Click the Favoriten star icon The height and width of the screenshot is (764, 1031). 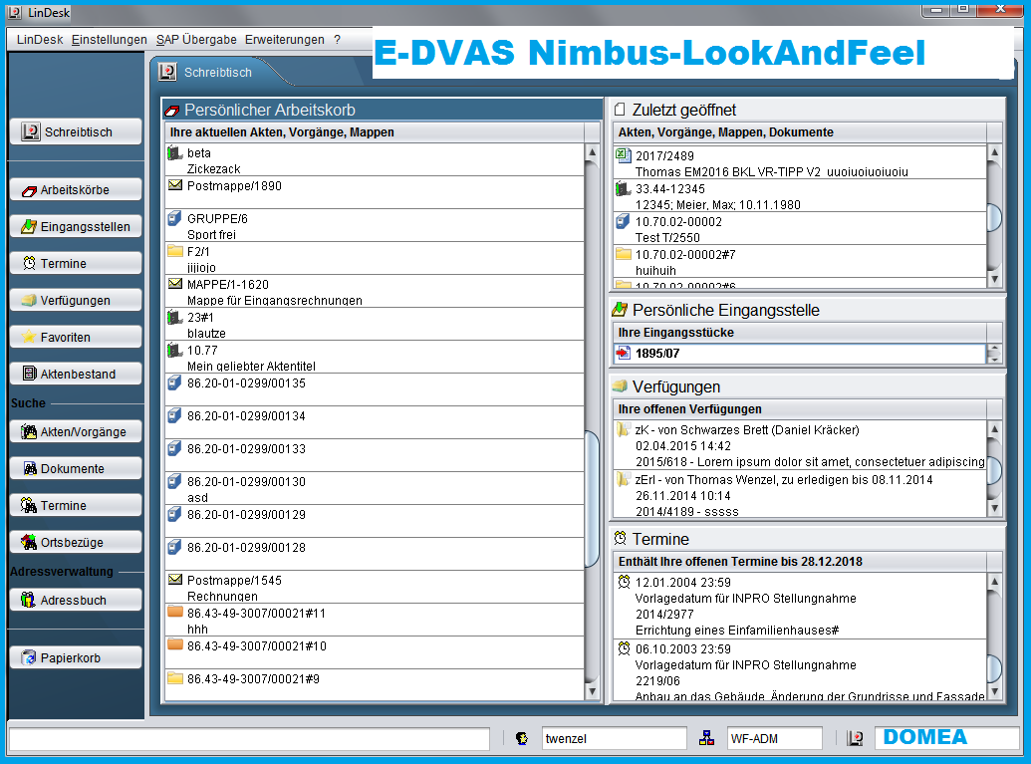pyautogui.click(x=29, y=337)
